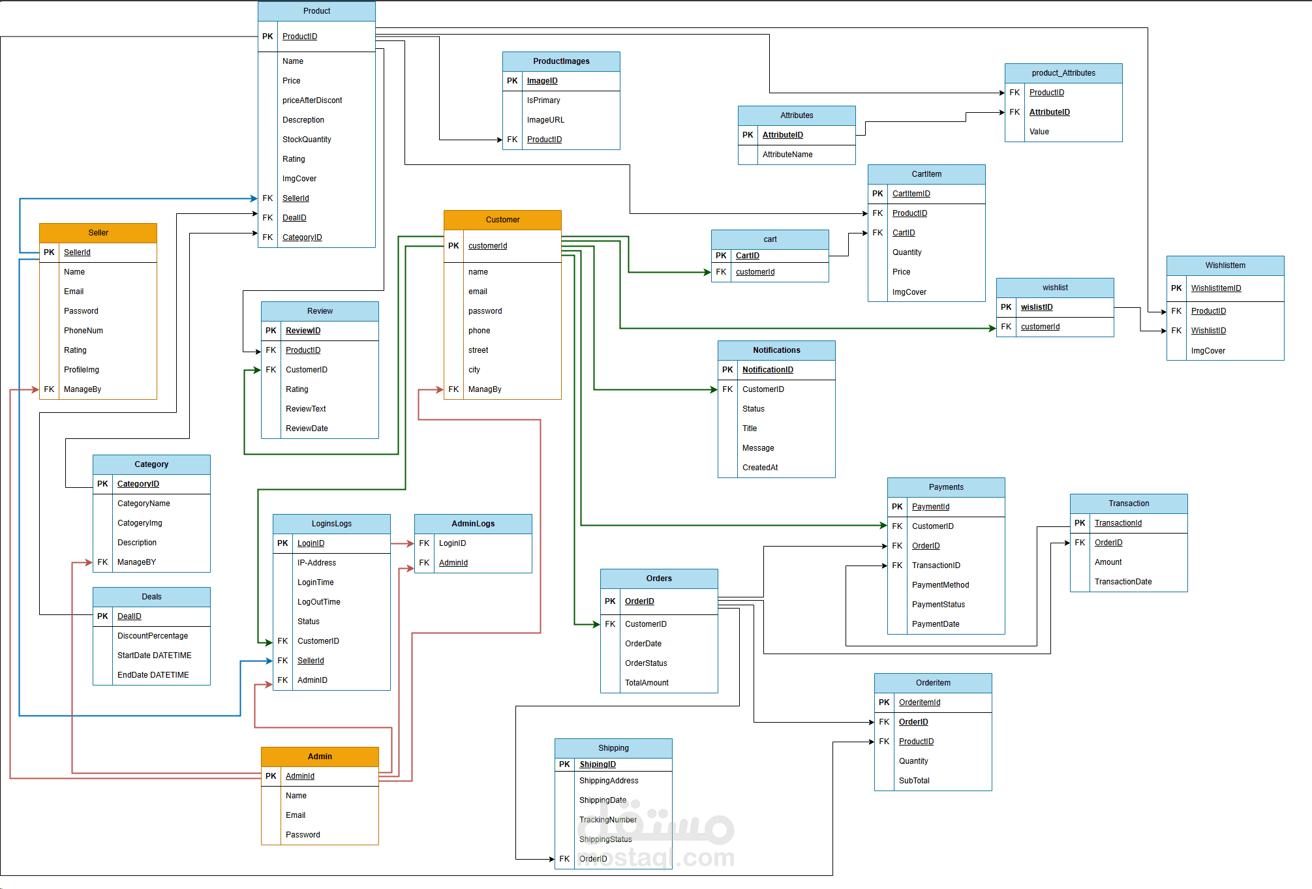Select the Orders table header
Image resolution: width=1312 pixels, height=889 pixels.
pos(659,579)
